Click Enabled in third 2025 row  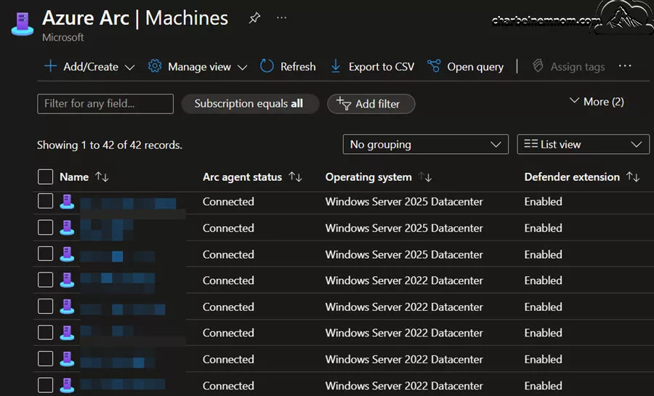click(x=543, y=255)
